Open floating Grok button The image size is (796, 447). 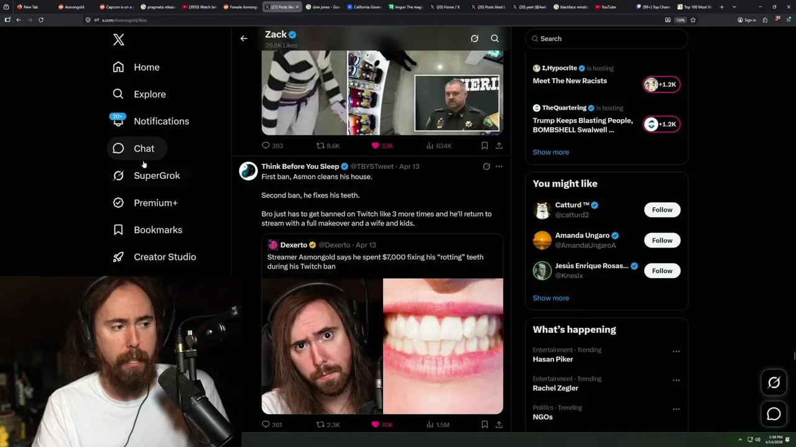pos(774,383)
